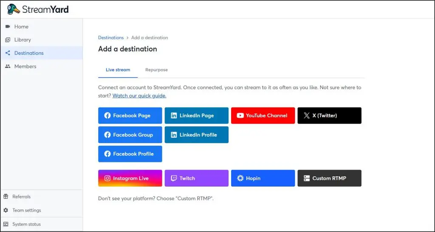
Task: Click the Library icon in sidebar
Action: click(x=7, y=40)
